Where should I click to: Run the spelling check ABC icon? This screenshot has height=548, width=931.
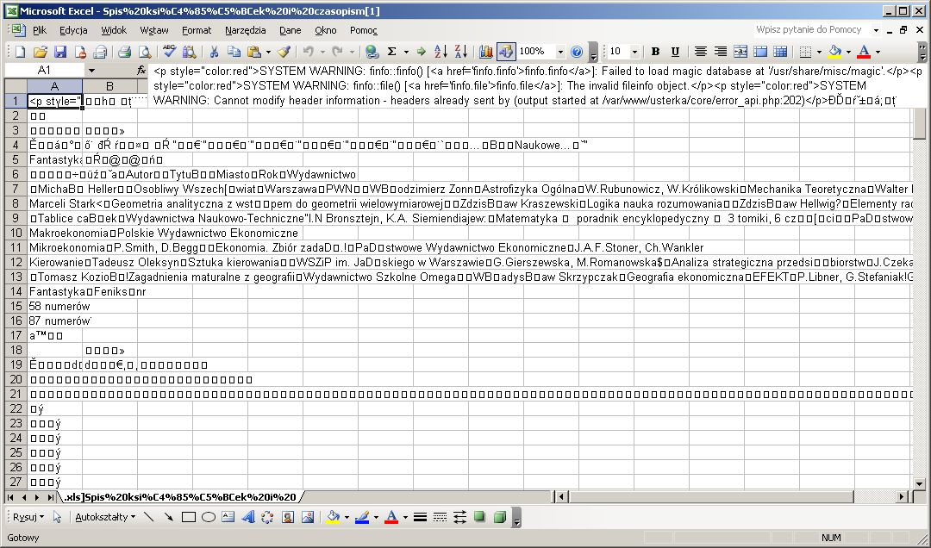[x=170, y=52]
